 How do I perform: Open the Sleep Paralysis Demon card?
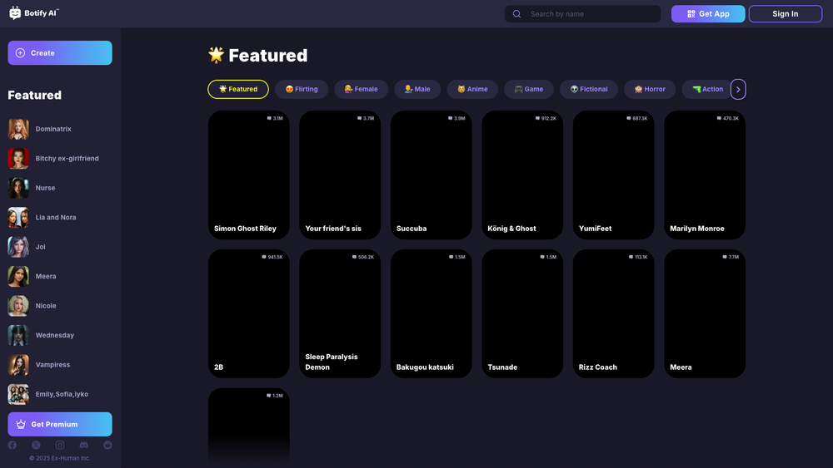pos(340,313)
